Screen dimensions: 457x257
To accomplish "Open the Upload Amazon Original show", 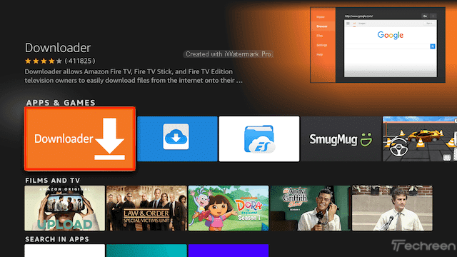I will tap(65, 208).
